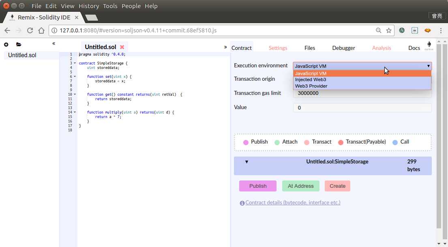Open the History menu
This screenshot has height=247, width=448.
pyautogui.click(x=88, y=6)
